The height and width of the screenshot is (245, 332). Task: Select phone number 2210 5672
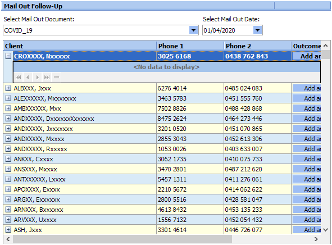172,189
